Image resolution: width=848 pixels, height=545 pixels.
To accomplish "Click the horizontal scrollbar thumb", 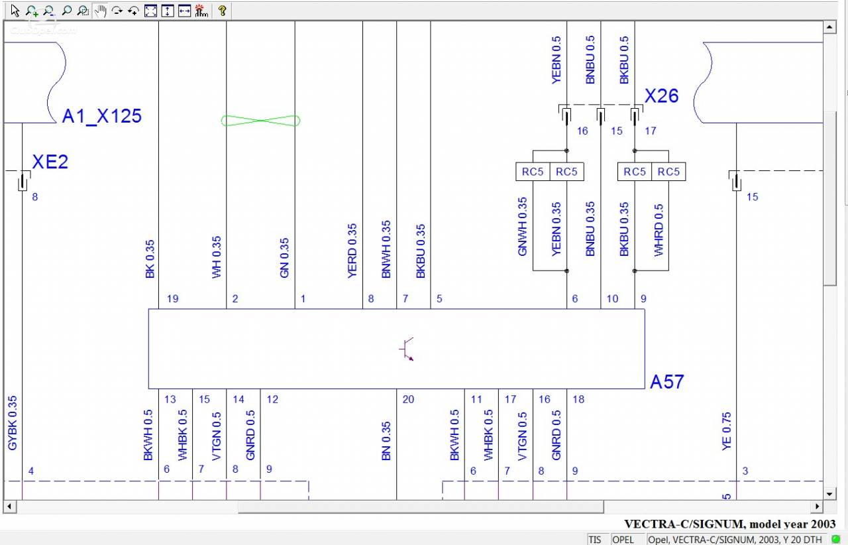I will pyautogui.click(x=421, y=507).
